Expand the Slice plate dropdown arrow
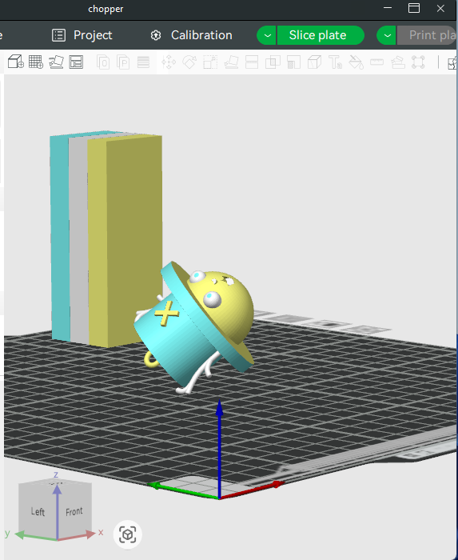This screenshot has height=560, width=458. [x=266, y=35]
